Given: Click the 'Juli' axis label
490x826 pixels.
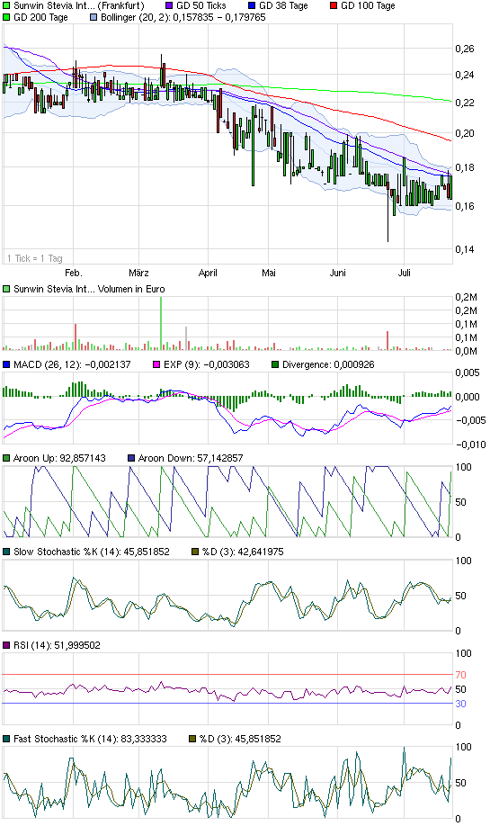Looking at the screenshot, I should coord(405,273).
